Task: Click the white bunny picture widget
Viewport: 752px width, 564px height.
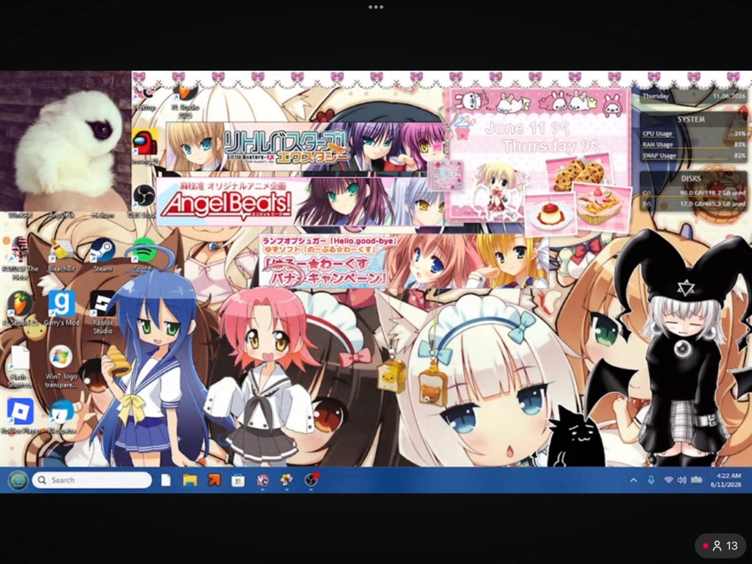Action: 66,140
